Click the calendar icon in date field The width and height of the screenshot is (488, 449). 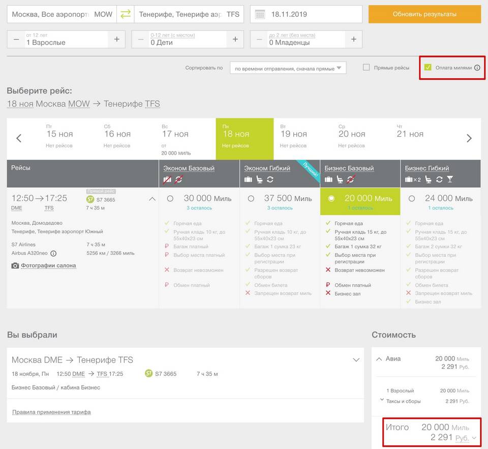(x=260, y=14)
